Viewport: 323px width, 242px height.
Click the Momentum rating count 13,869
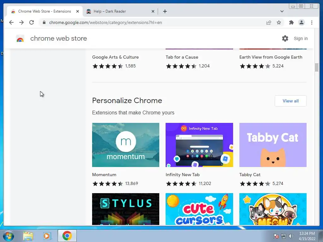(x=132, y=183)
